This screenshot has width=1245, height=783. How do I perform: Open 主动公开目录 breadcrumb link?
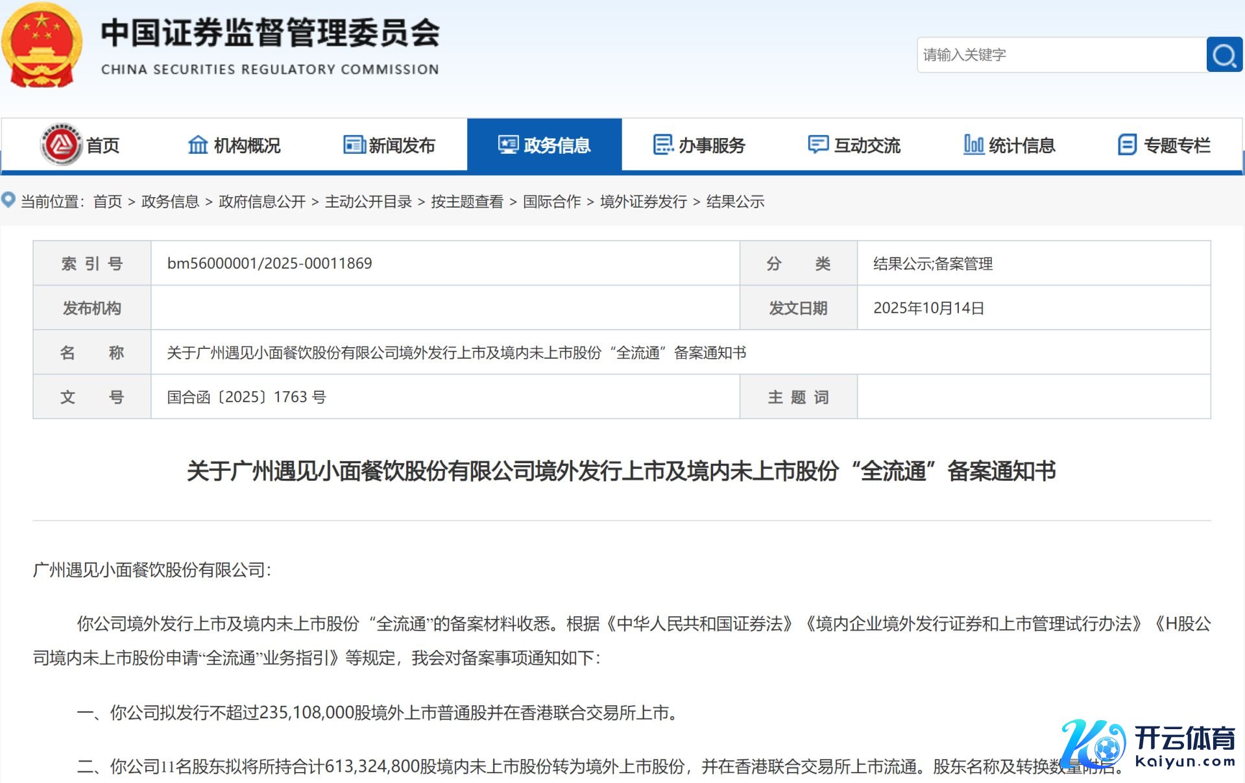(368, 202)
